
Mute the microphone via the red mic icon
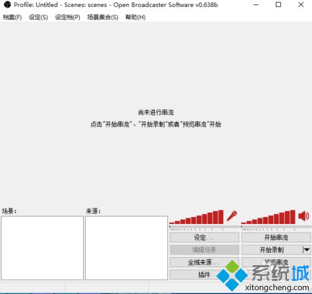[232, 216]
